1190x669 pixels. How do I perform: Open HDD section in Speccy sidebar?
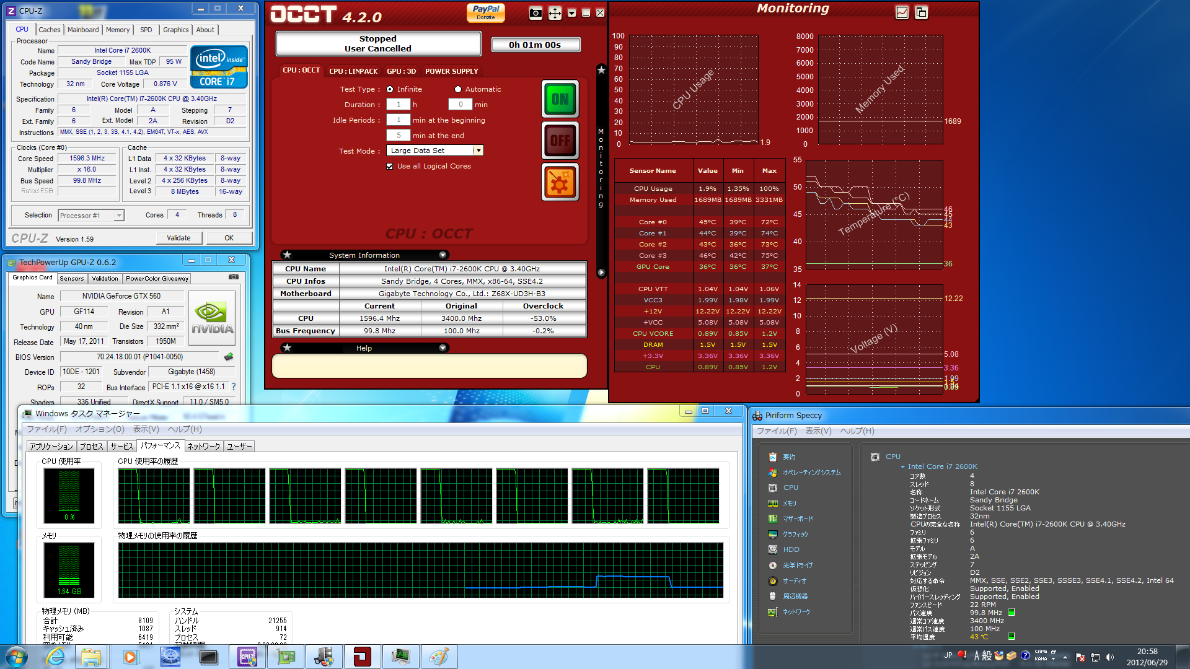[791, 549]
